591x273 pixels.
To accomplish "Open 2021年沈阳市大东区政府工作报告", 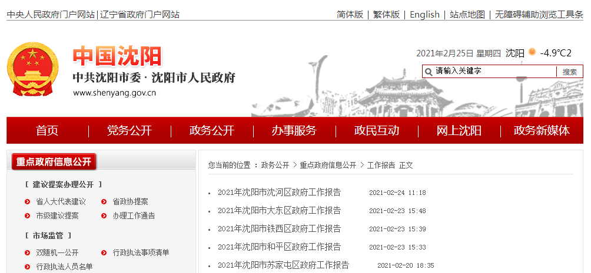I will 279,210.
